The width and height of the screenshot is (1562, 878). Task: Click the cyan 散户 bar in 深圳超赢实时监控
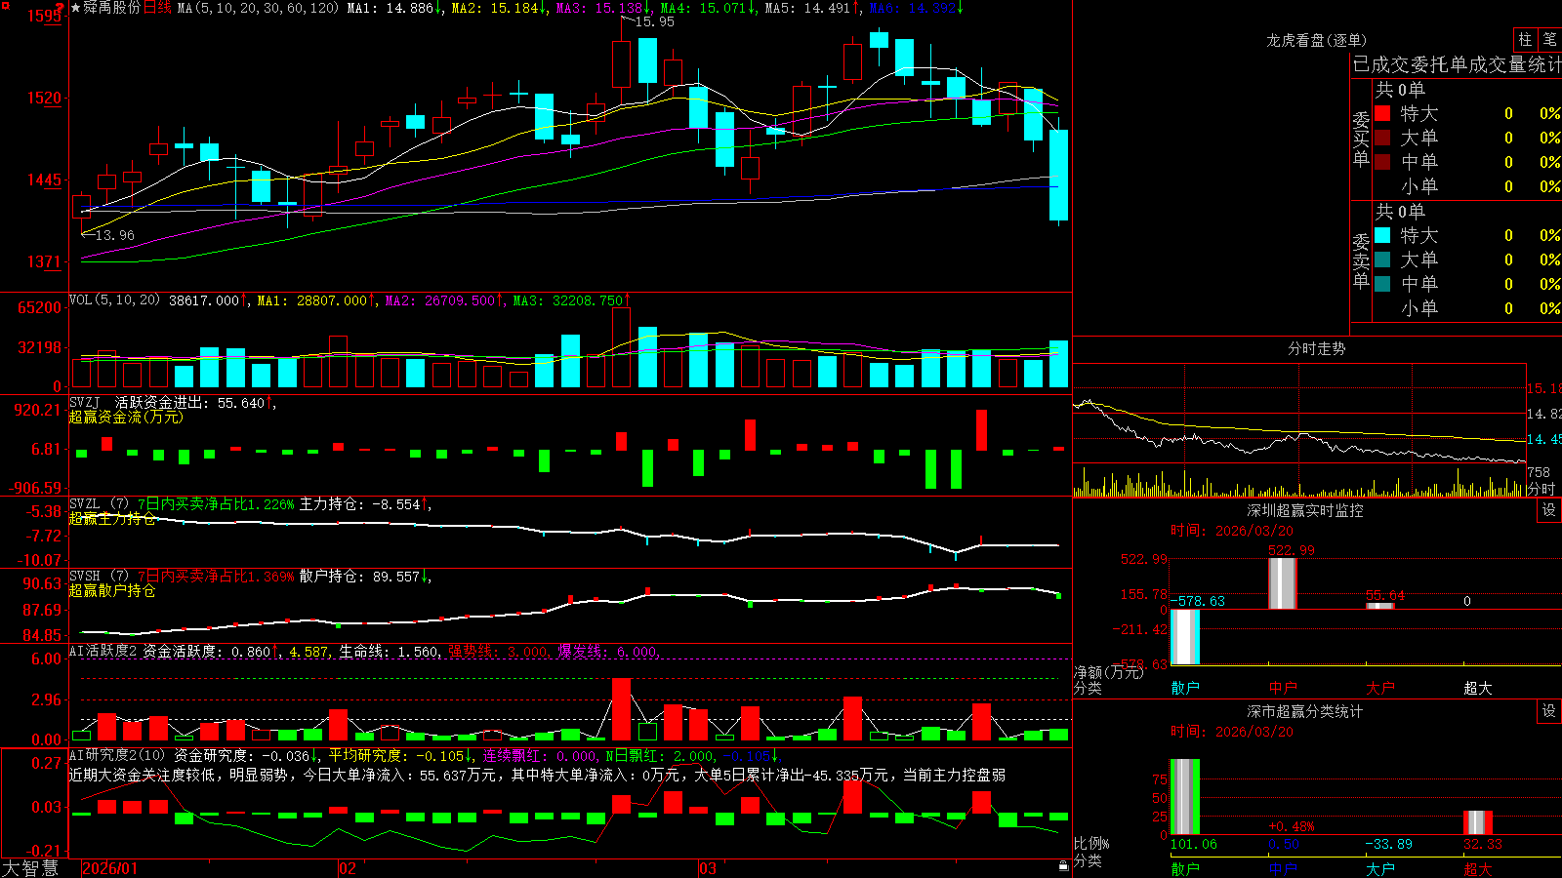1185,637
